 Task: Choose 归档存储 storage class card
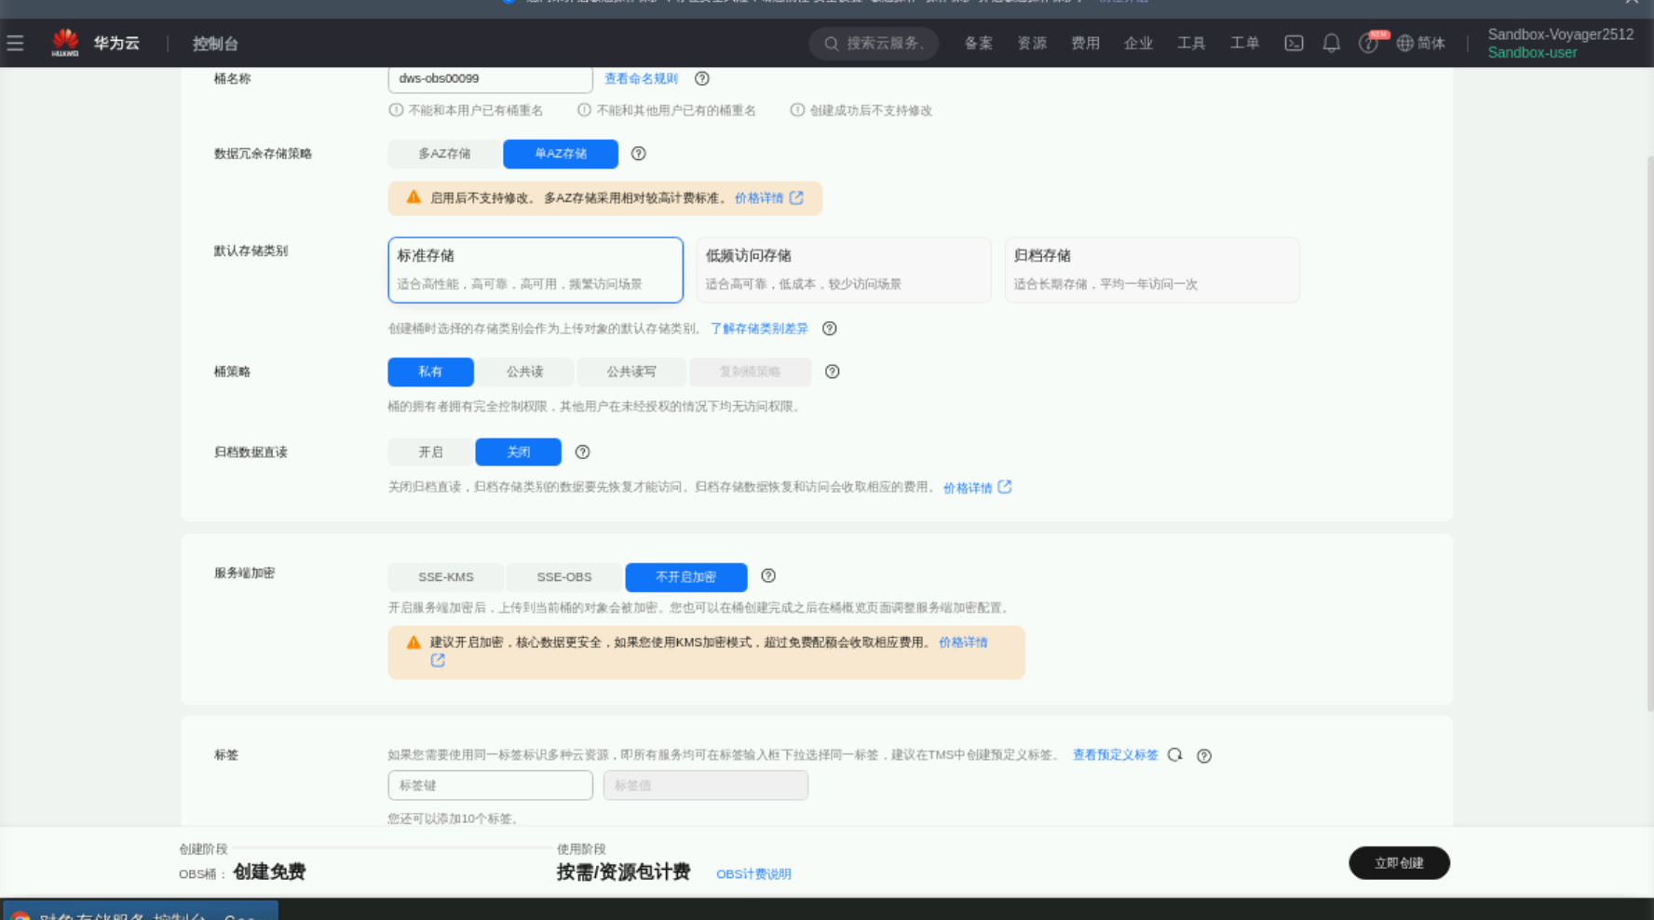click(x=1152, y=270)
